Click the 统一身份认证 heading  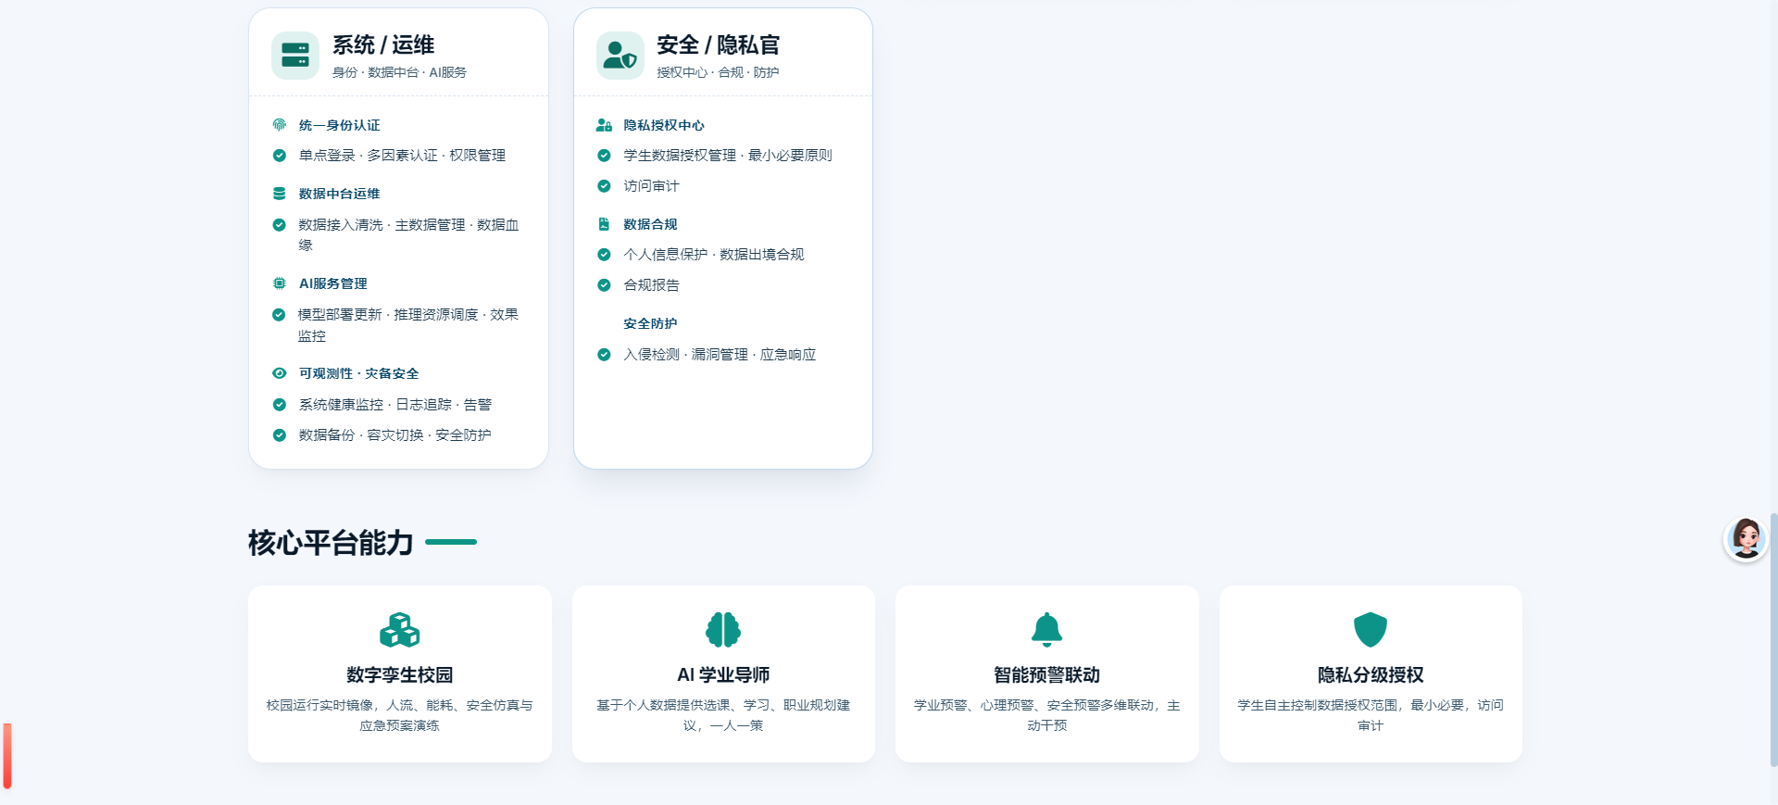339,125
